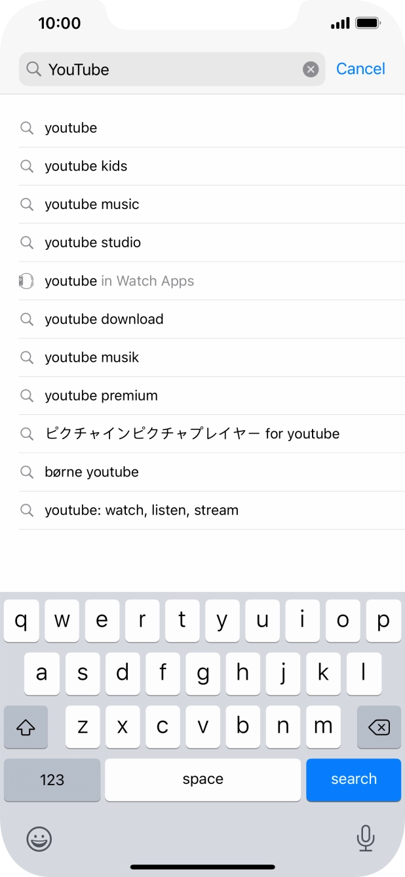405x877 pixels.
Task: Tap the Apple Watch icon next to youtube suggestion
Action: click(26, 281)
